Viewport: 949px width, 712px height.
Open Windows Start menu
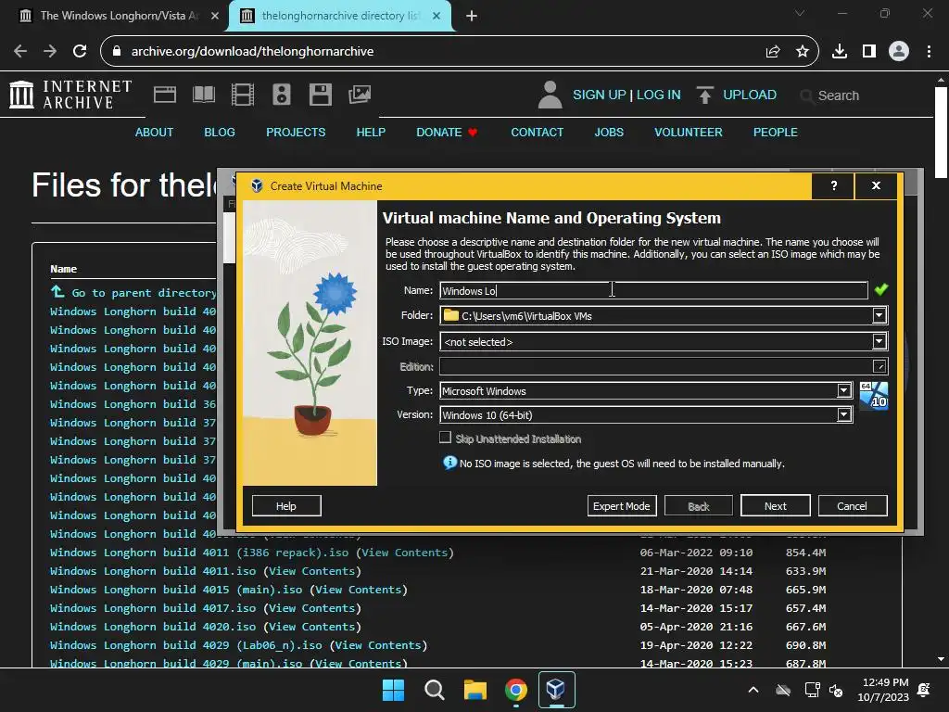(393, 690)
